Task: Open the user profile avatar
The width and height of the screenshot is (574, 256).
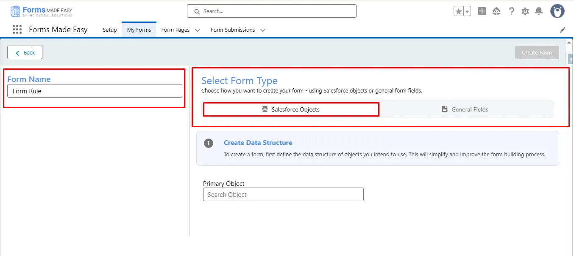Action: (x=557, y=11)
